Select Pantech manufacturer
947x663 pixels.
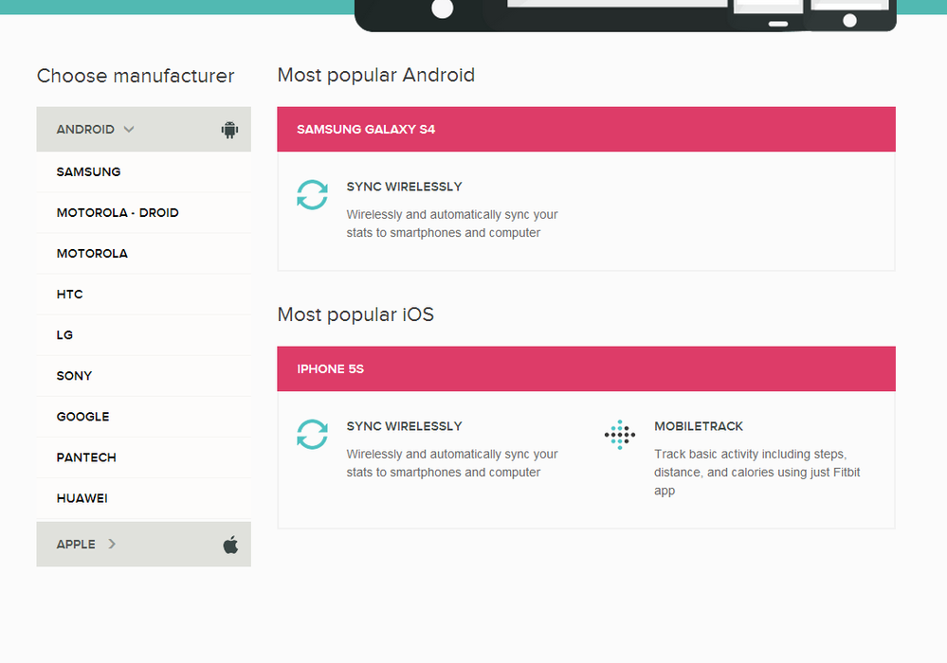144,457
